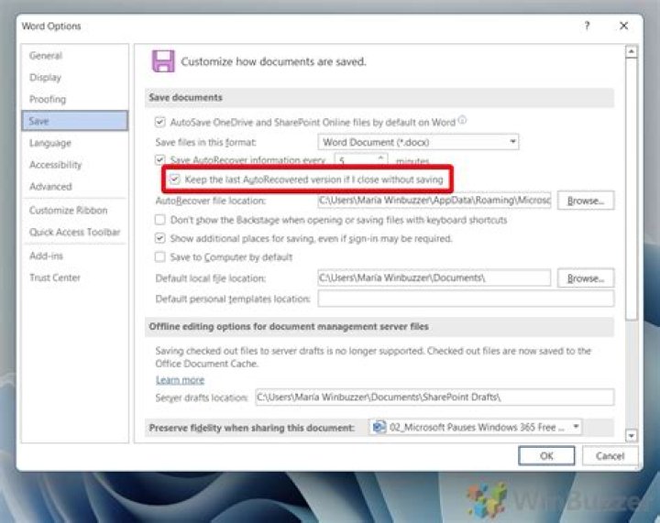Click the help question mark icon

587,26
